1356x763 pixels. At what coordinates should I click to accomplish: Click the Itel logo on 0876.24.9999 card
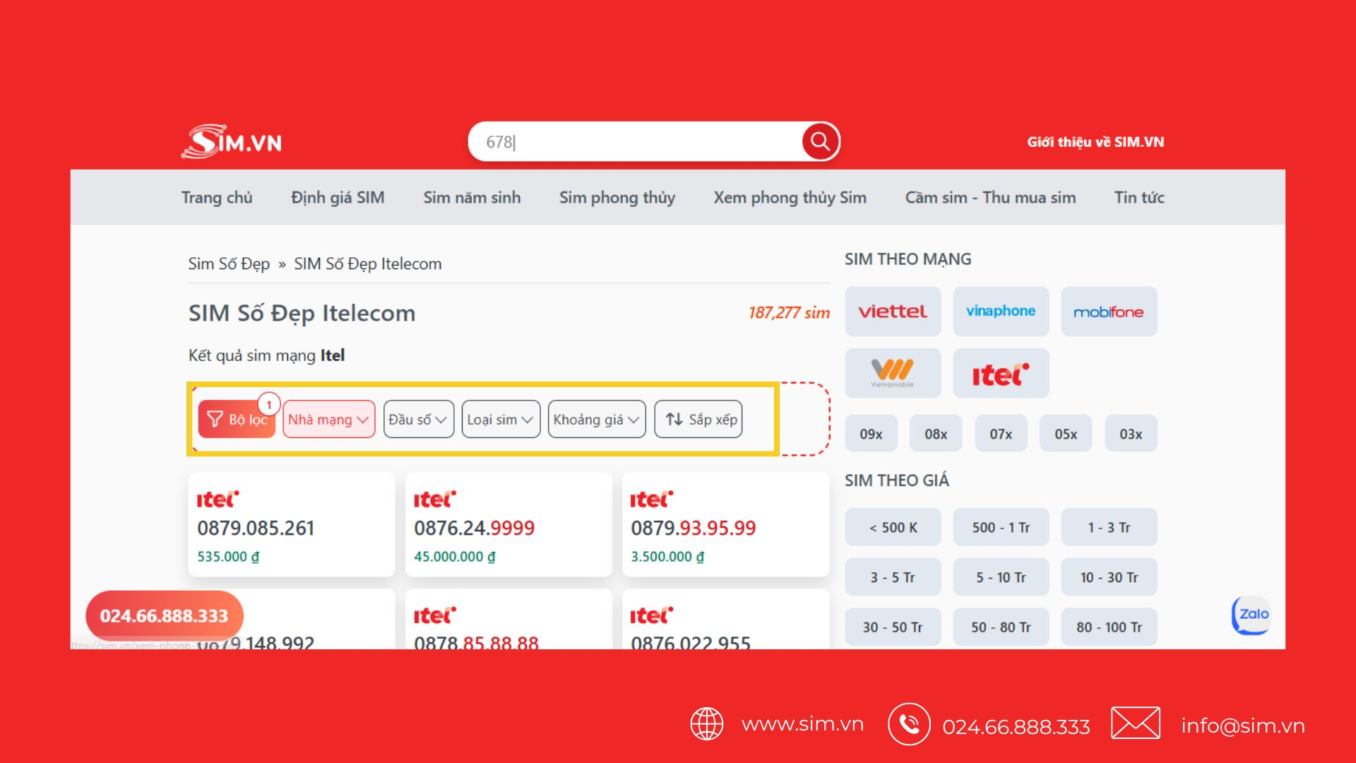point(434,499)
